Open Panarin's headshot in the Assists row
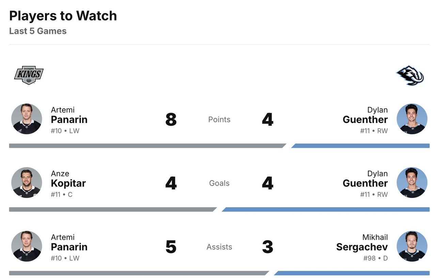The height and width of the screenshot is (280, 436). click(27, 246)
